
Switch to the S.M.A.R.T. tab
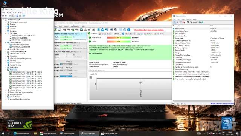pyautogui.click(x=116, y=34)
